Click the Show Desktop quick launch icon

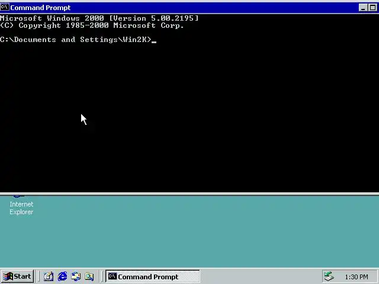(x=49, y=276)
